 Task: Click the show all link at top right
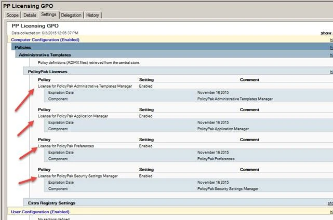tap(326, 33)
